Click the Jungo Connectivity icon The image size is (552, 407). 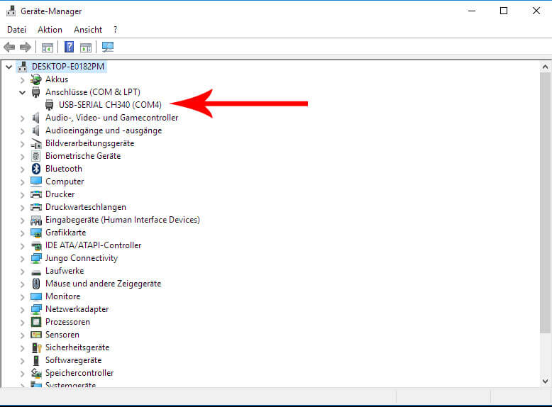click(x=36, y=258)
